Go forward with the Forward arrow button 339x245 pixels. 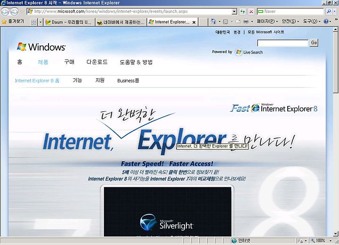point(14,11)
